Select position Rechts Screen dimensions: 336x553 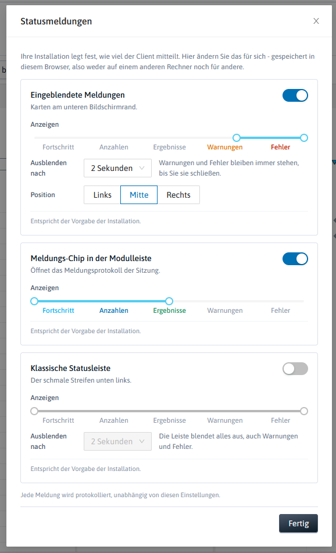pyautogui.click(x=178, y=195)
